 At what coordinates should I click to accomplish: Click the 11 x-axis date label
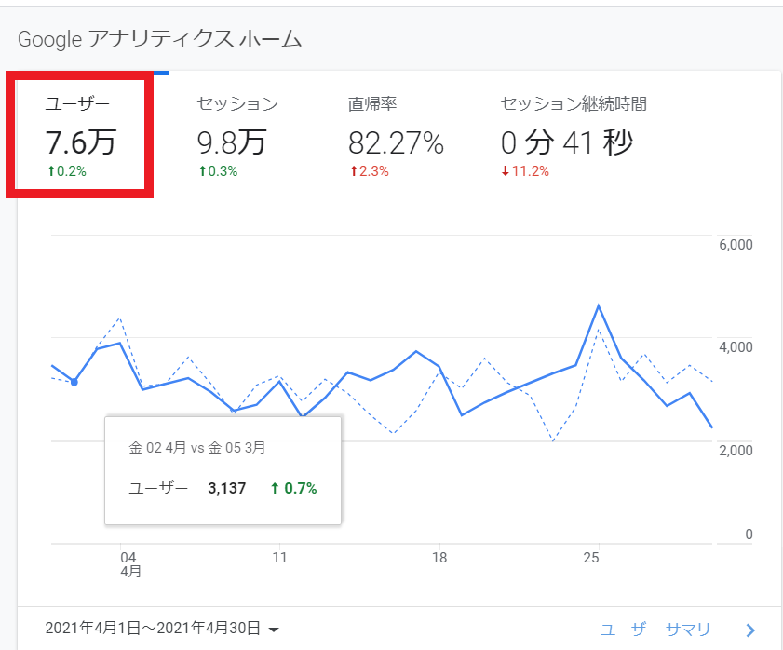[x=279, y=558]
